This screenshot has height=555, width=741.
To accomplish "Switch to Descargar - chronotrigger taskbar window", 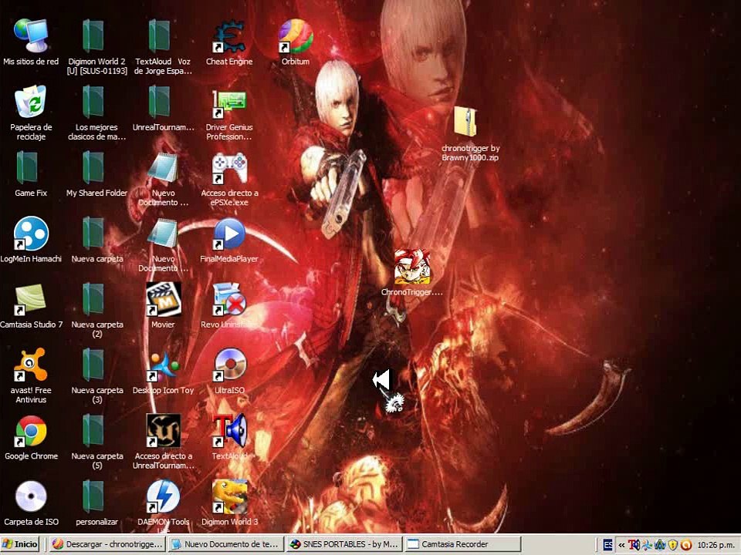I will tap(107, 544).
